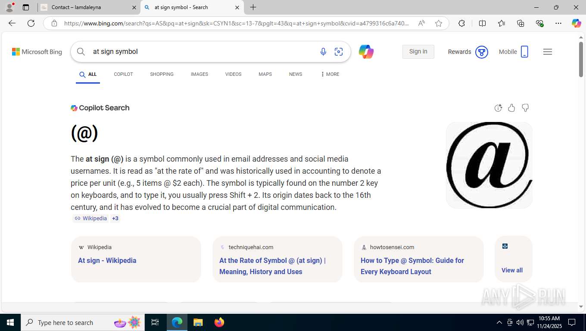Image resolution: width=586 pixels, height=331 pixels.
Task: Click the page vertical scrollbar thumb
Action: tap(581, 59)
